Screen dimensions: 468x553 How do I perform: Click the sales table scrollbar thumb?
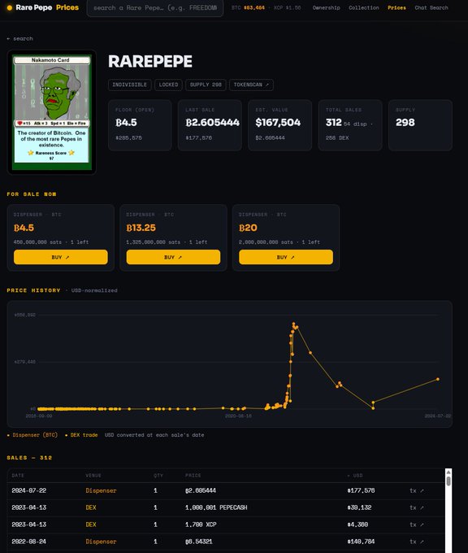pos(448,481)
